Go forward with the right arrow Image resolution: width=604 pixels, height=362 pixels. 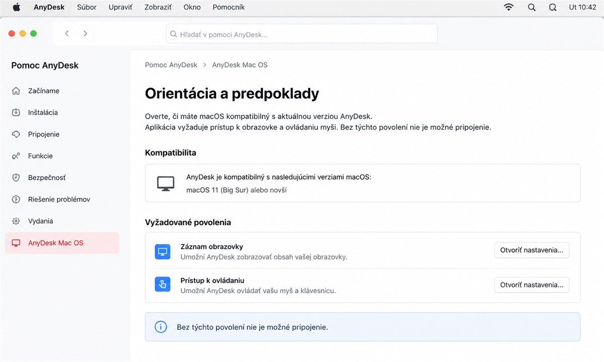coord(85,34)
